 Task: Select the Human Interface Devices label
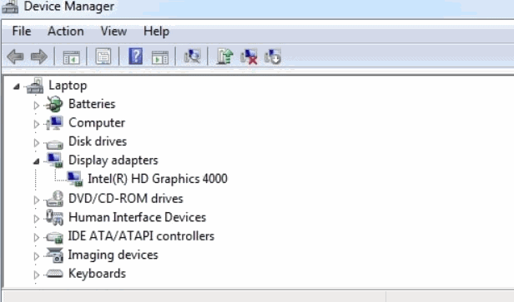[x=137, y=217]
